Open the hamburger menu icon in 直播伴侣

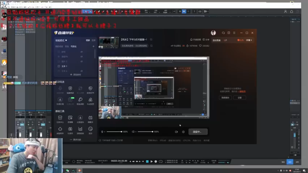234,33
